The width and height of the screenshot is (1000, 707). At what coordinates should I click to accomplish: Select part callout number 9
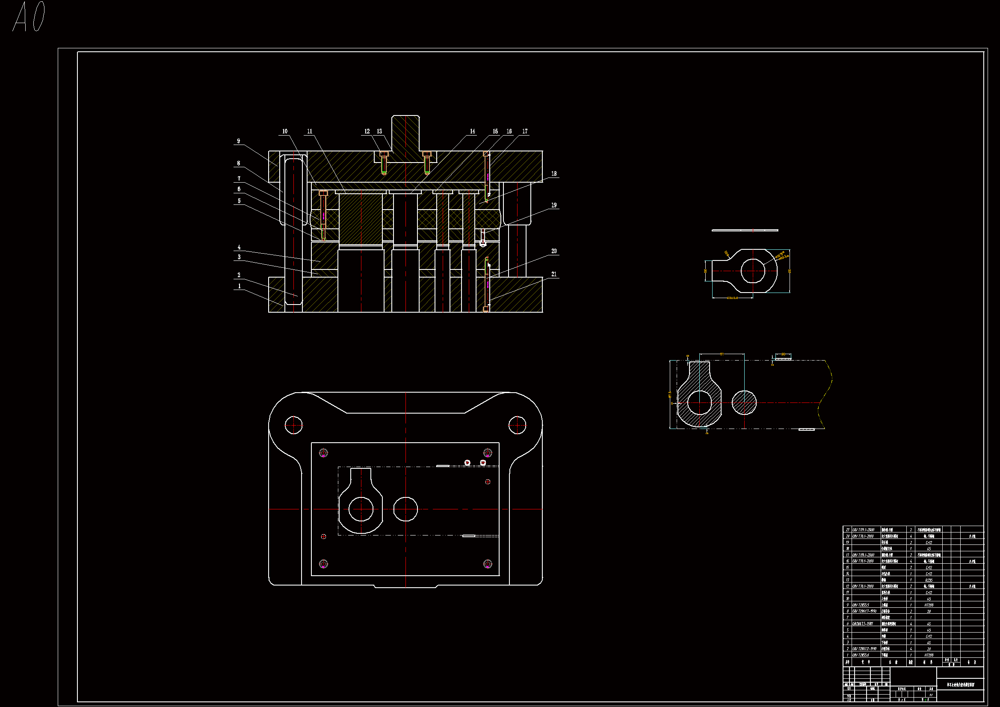pos(238,141)
